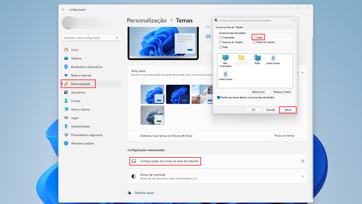
Task: Click the current theme preview image
Action: tap(163, 43)
